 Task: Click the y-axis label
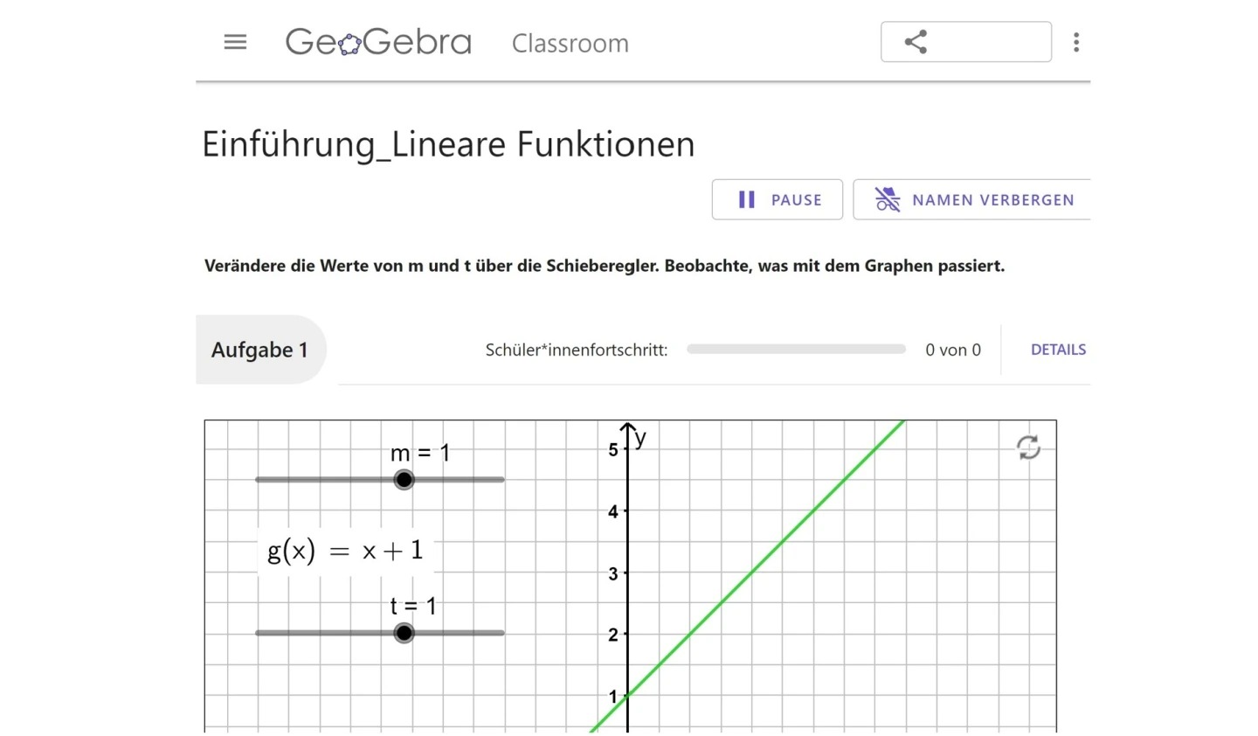tap(641, 437)
